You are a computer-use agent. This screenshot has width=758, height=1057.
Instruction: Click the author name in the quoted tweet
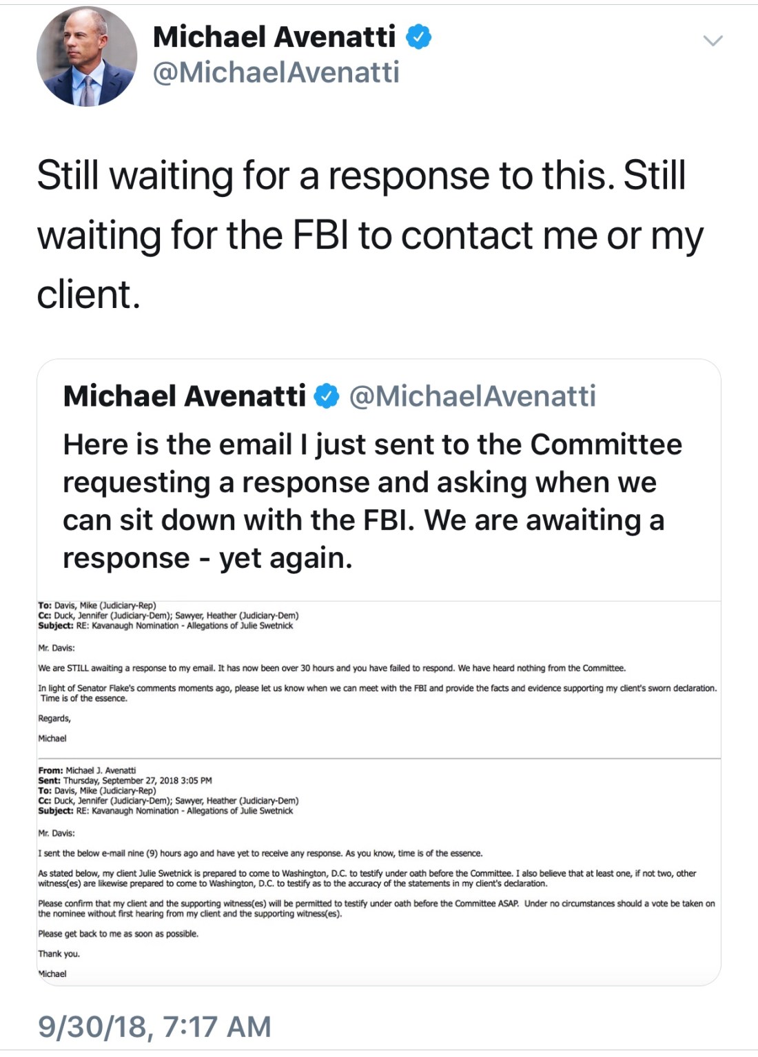coord(184,396)
